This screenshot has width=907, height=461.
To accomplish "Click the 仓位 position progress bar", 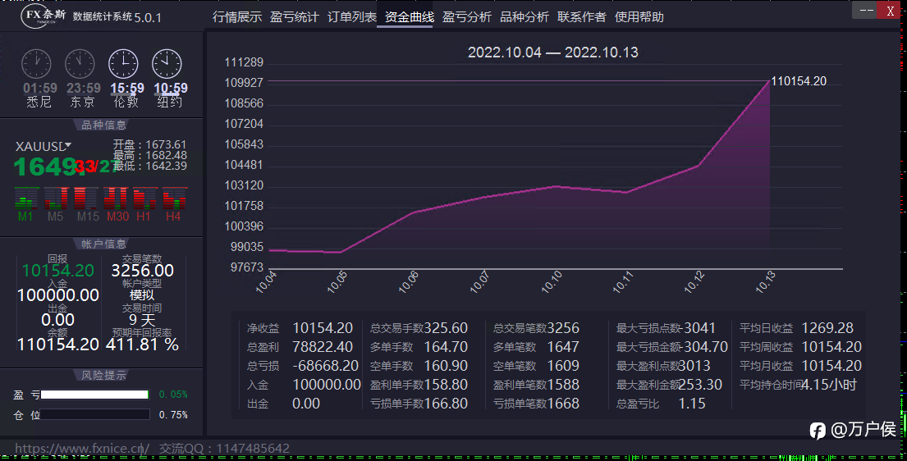I will [x=95, y=415].
